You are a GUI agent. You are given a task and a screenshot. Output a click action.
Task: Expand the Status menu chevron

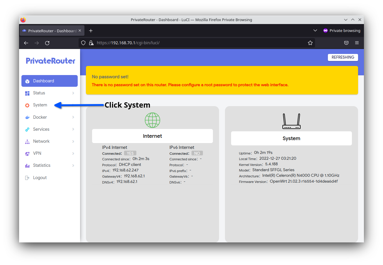[73, 93]
